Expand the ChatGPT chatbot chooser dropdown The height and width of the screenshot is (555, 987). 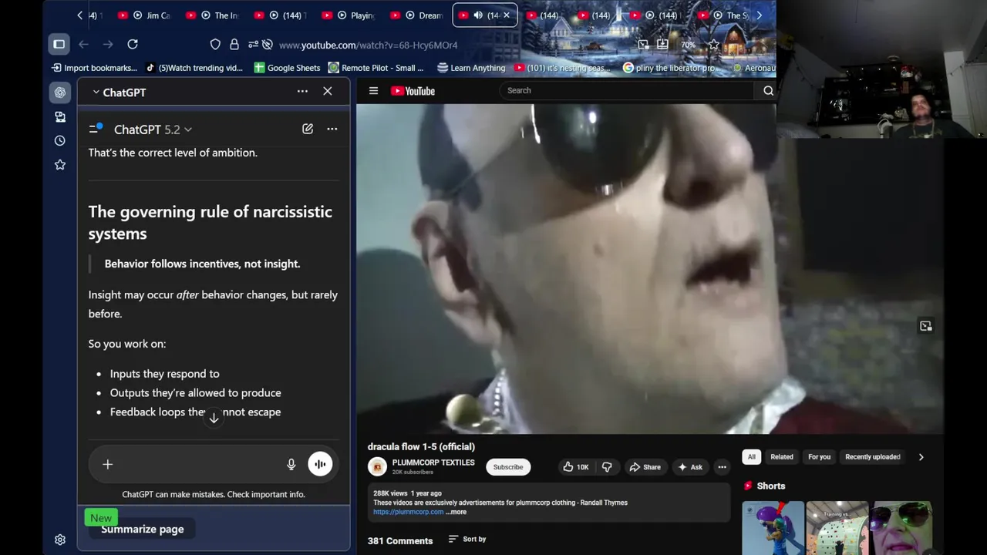119,92
